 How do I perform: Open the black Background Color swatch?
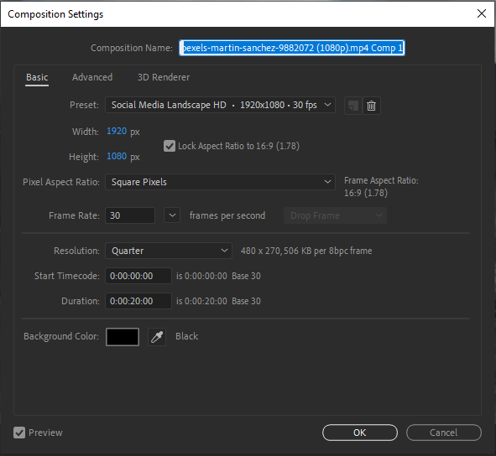123,337
